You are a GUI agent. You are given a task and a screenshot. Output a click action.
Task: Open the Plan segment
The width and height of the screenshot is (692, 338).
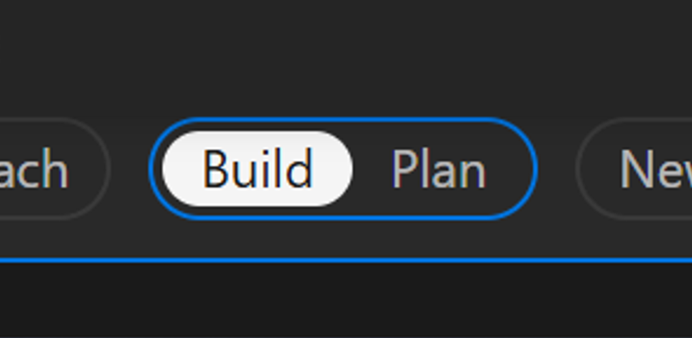[x=438, y=169]
